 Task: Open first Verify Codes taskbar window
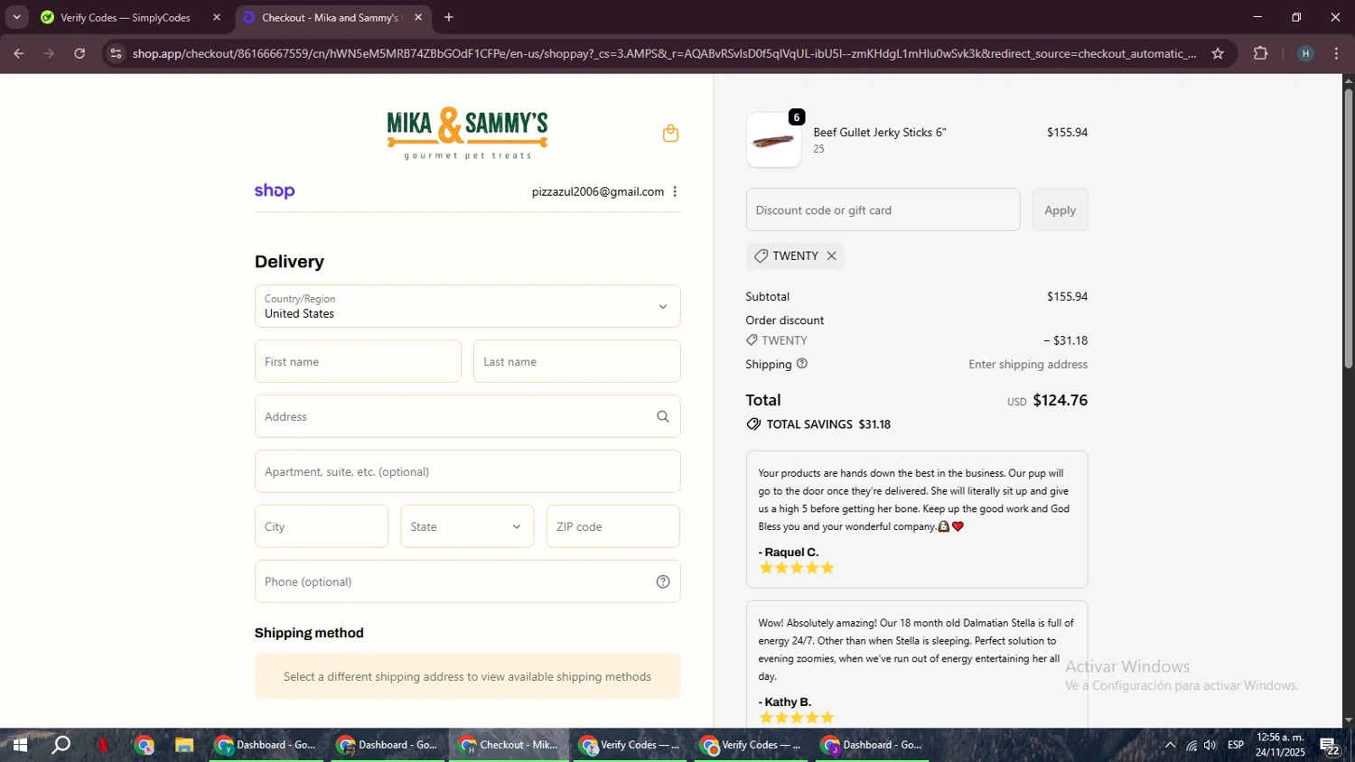(631, 745)
